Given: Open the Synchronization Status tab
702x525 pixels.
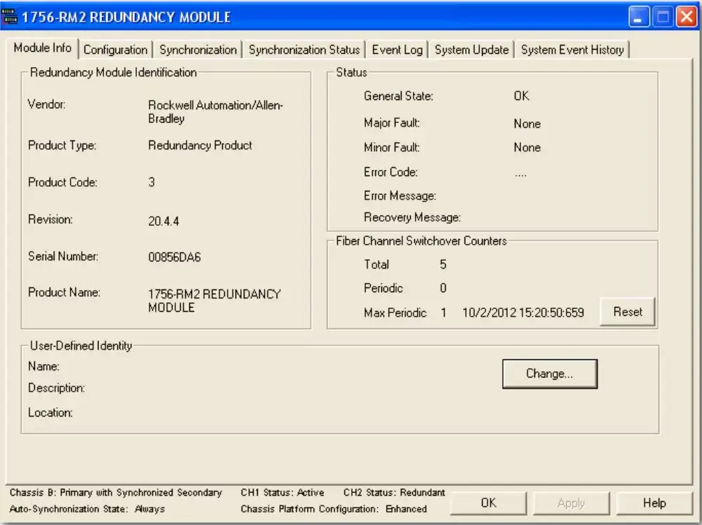Looking at the screenshot, I should [305, 50].
